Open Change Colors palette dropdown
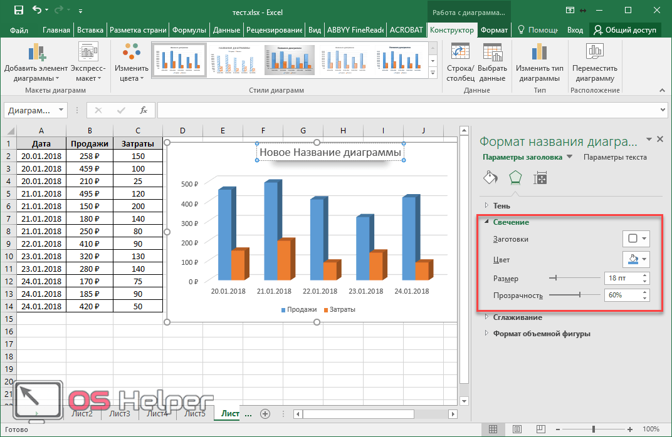Viewport: 672px width, 437px height. click(131, 63)
